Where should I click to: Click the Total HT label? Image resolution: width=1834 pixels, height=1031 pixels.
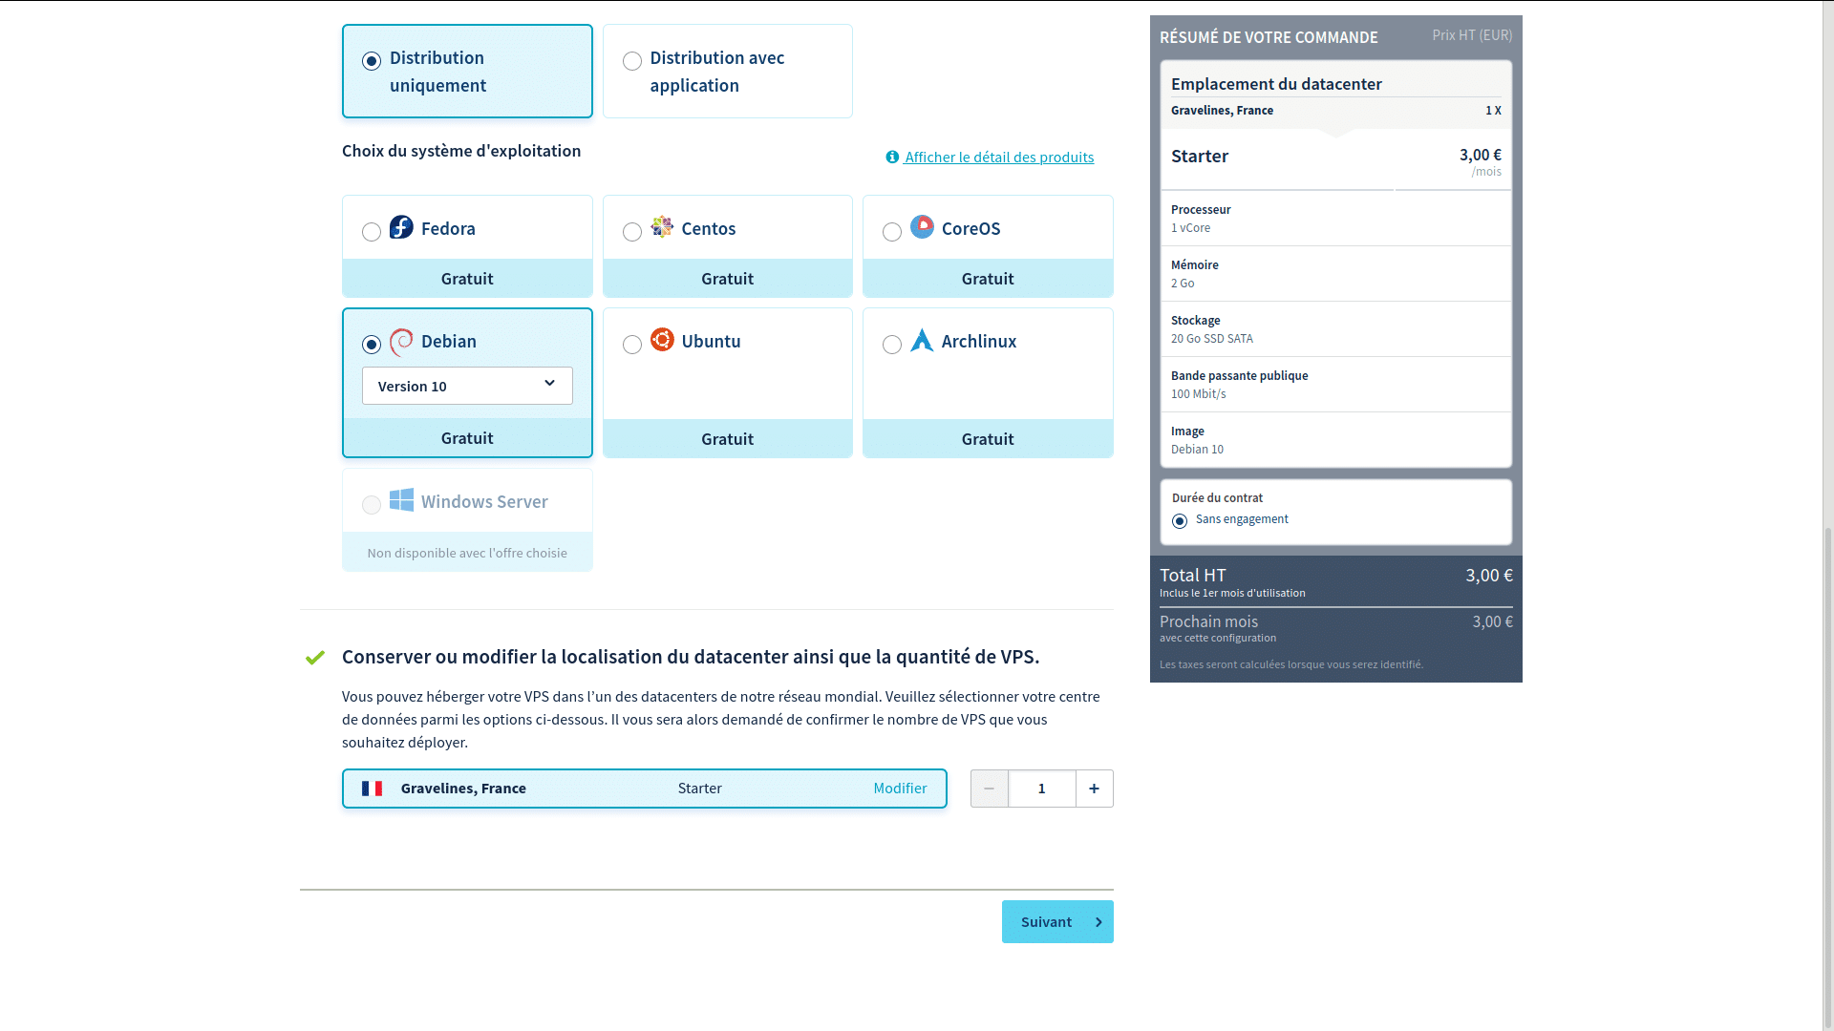coord(1193,576)
